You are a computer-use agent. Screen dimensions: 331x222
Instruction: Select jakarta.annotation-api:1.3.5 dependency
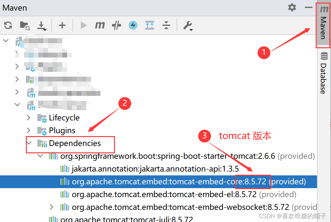[155, 169]
